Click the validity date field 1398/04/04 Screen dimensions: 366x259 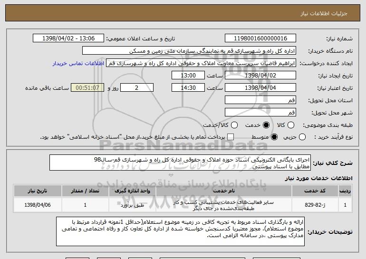point(260,88)
